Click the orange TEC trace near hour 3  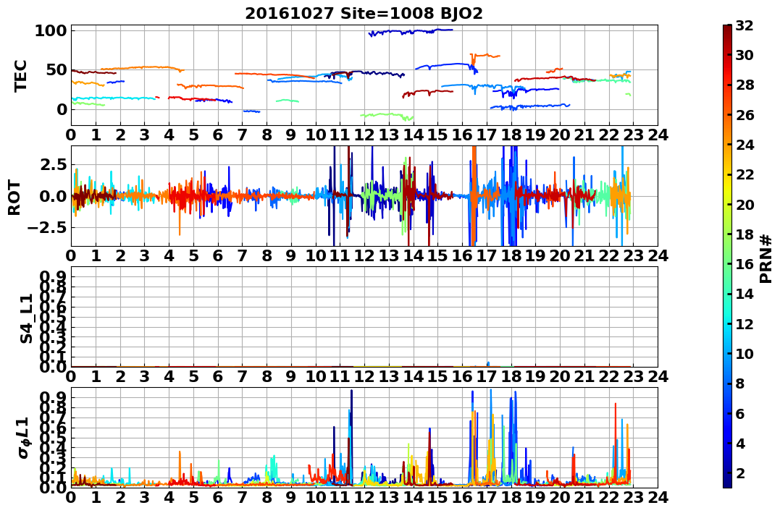[144, 67]
